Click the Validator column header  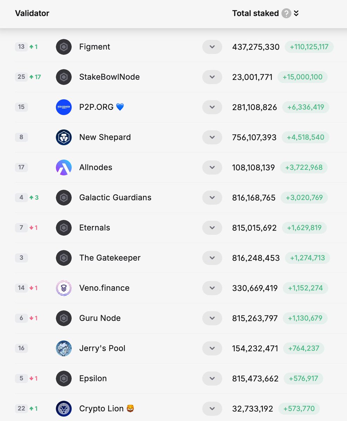tap(32, 13)
